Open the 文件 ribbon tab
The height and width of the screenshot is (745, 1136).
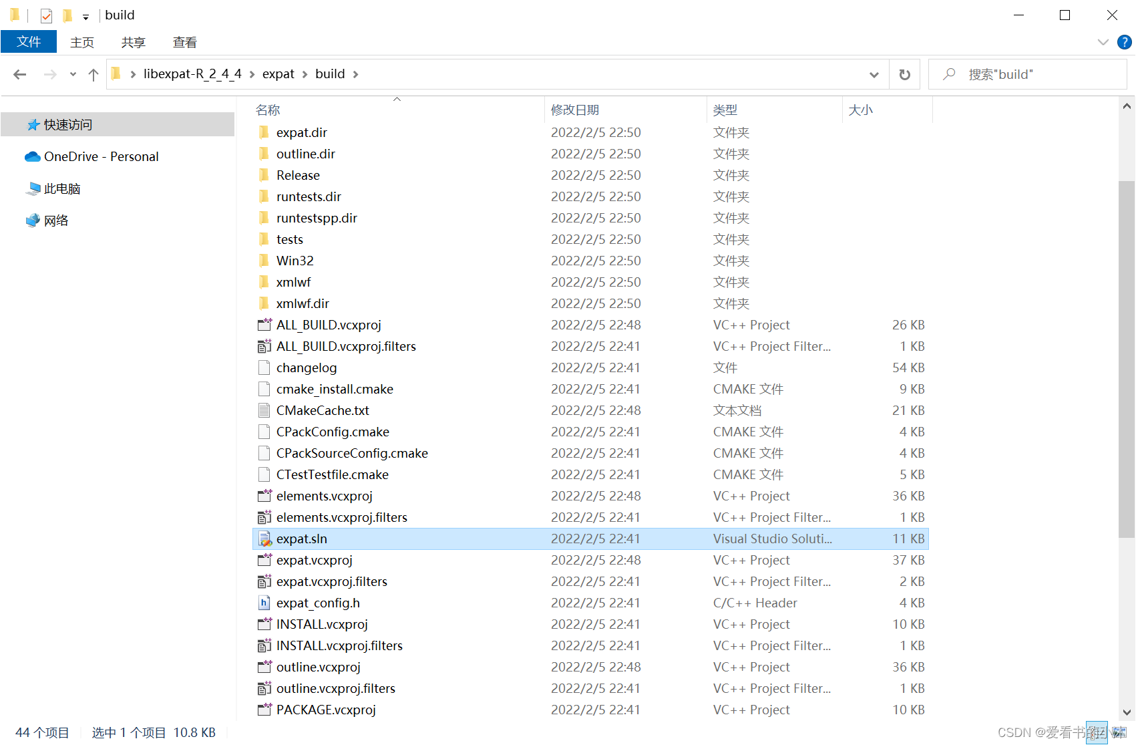pyautogui.click(x=29, y=41)
